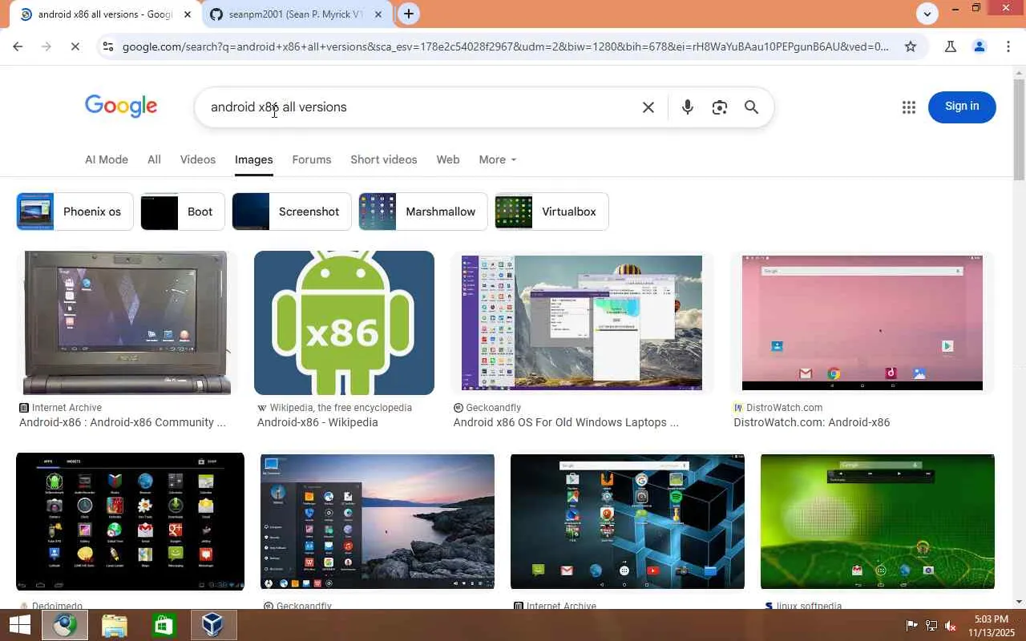The width and height of the screenshot is (1026, 641).
Task: Focus the browser address bar
Action: click(505, 46)
